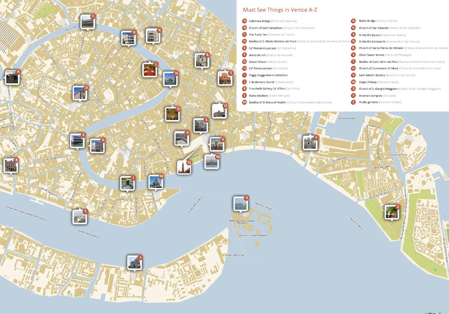Open map marker T red church pin
The image size is (449, 314).
point(225,78)
